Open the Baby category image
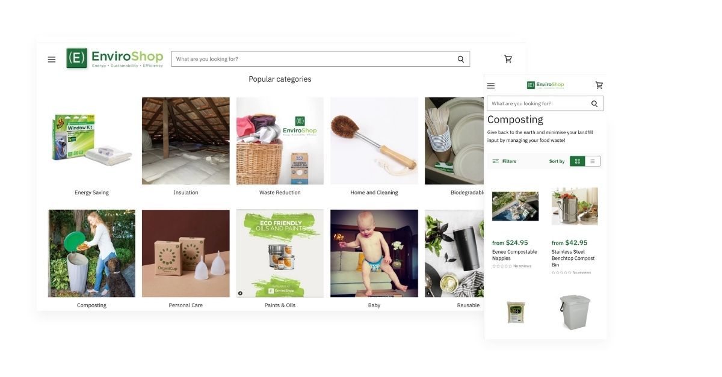This screenshot has height=377, width=722. click(x=374, y=253)
